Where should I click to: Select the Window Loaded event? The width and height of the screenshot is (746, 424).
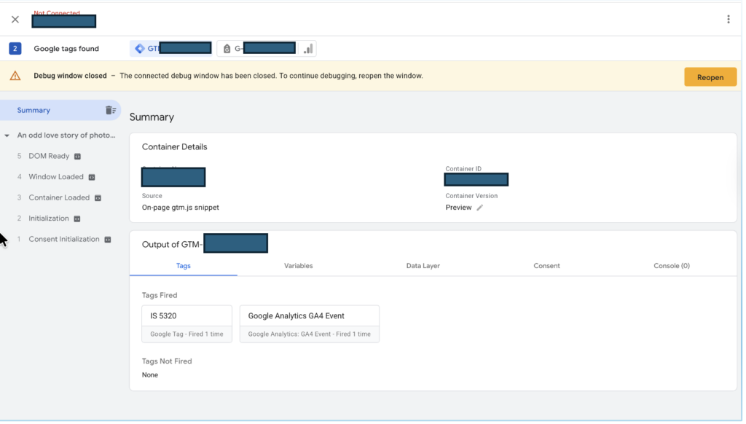pyautogui.click(x=56, y=177)
